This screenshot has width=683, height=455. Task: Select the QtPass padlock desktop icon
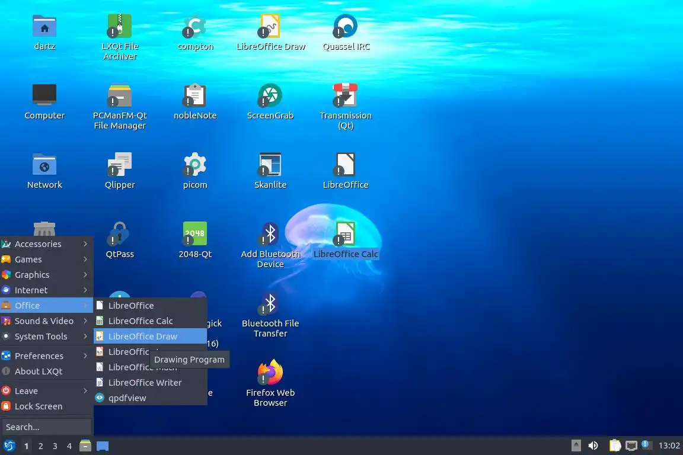[x=119, y=233]
